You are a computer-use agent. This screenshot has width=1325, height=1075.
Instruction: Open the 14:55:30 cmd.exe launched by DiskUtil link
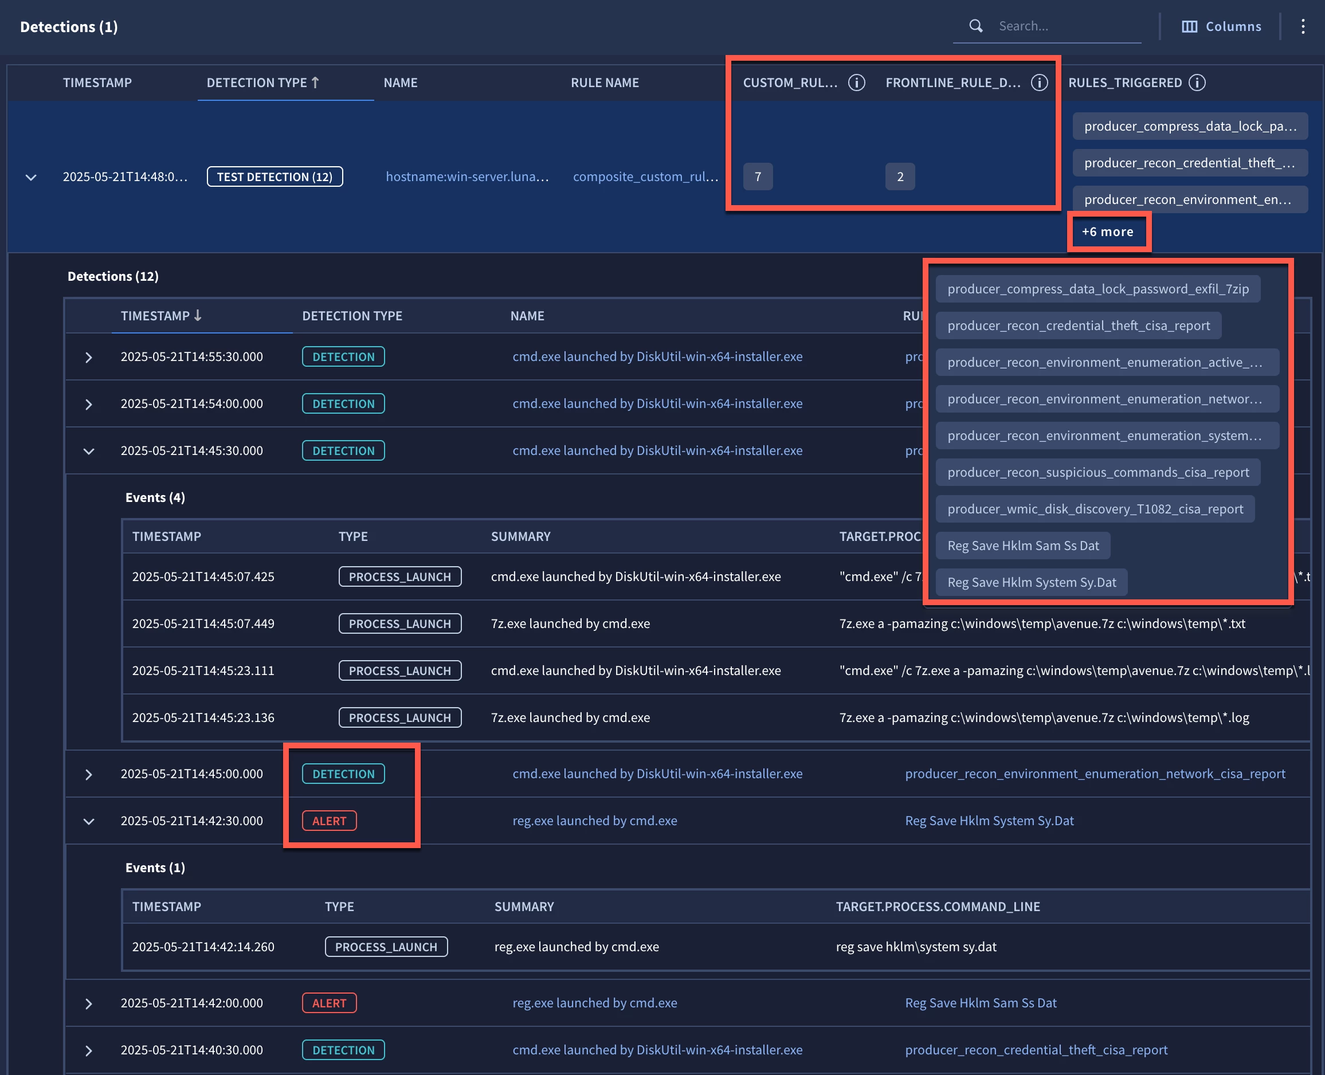tap(657, 356)
